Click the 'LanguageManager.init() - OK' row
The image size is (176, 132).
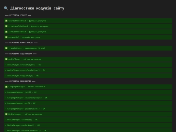coord(88,92)
